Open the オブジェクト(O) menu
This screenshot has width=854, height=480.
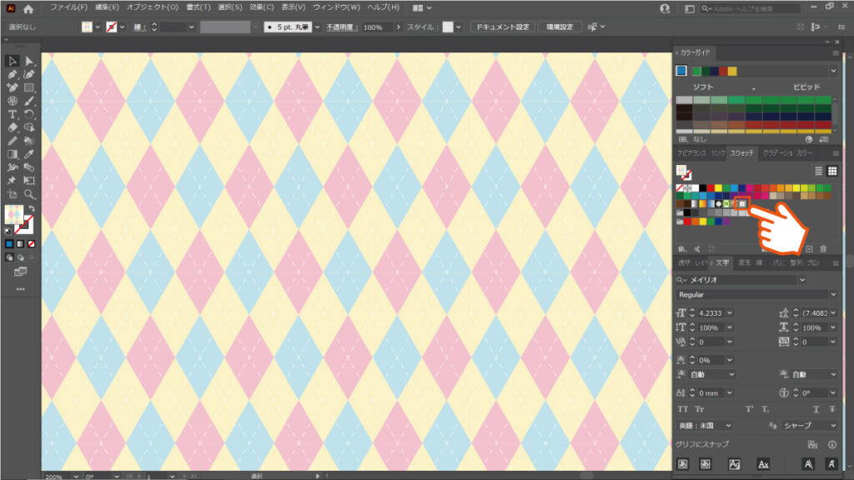click(x=153, y=7)
